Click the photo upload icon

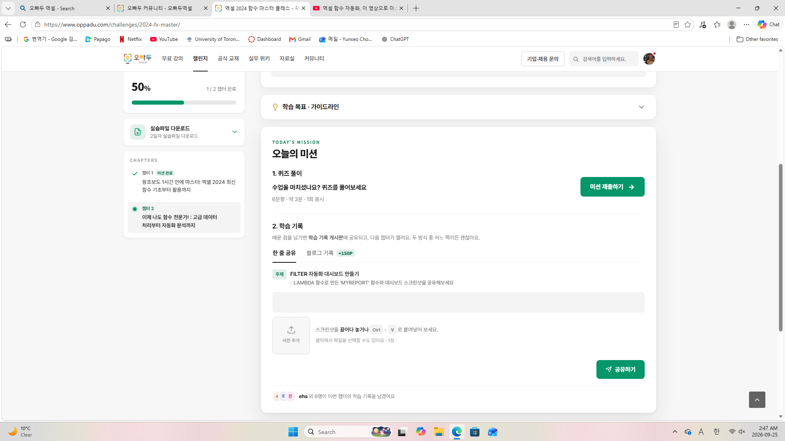291,329
